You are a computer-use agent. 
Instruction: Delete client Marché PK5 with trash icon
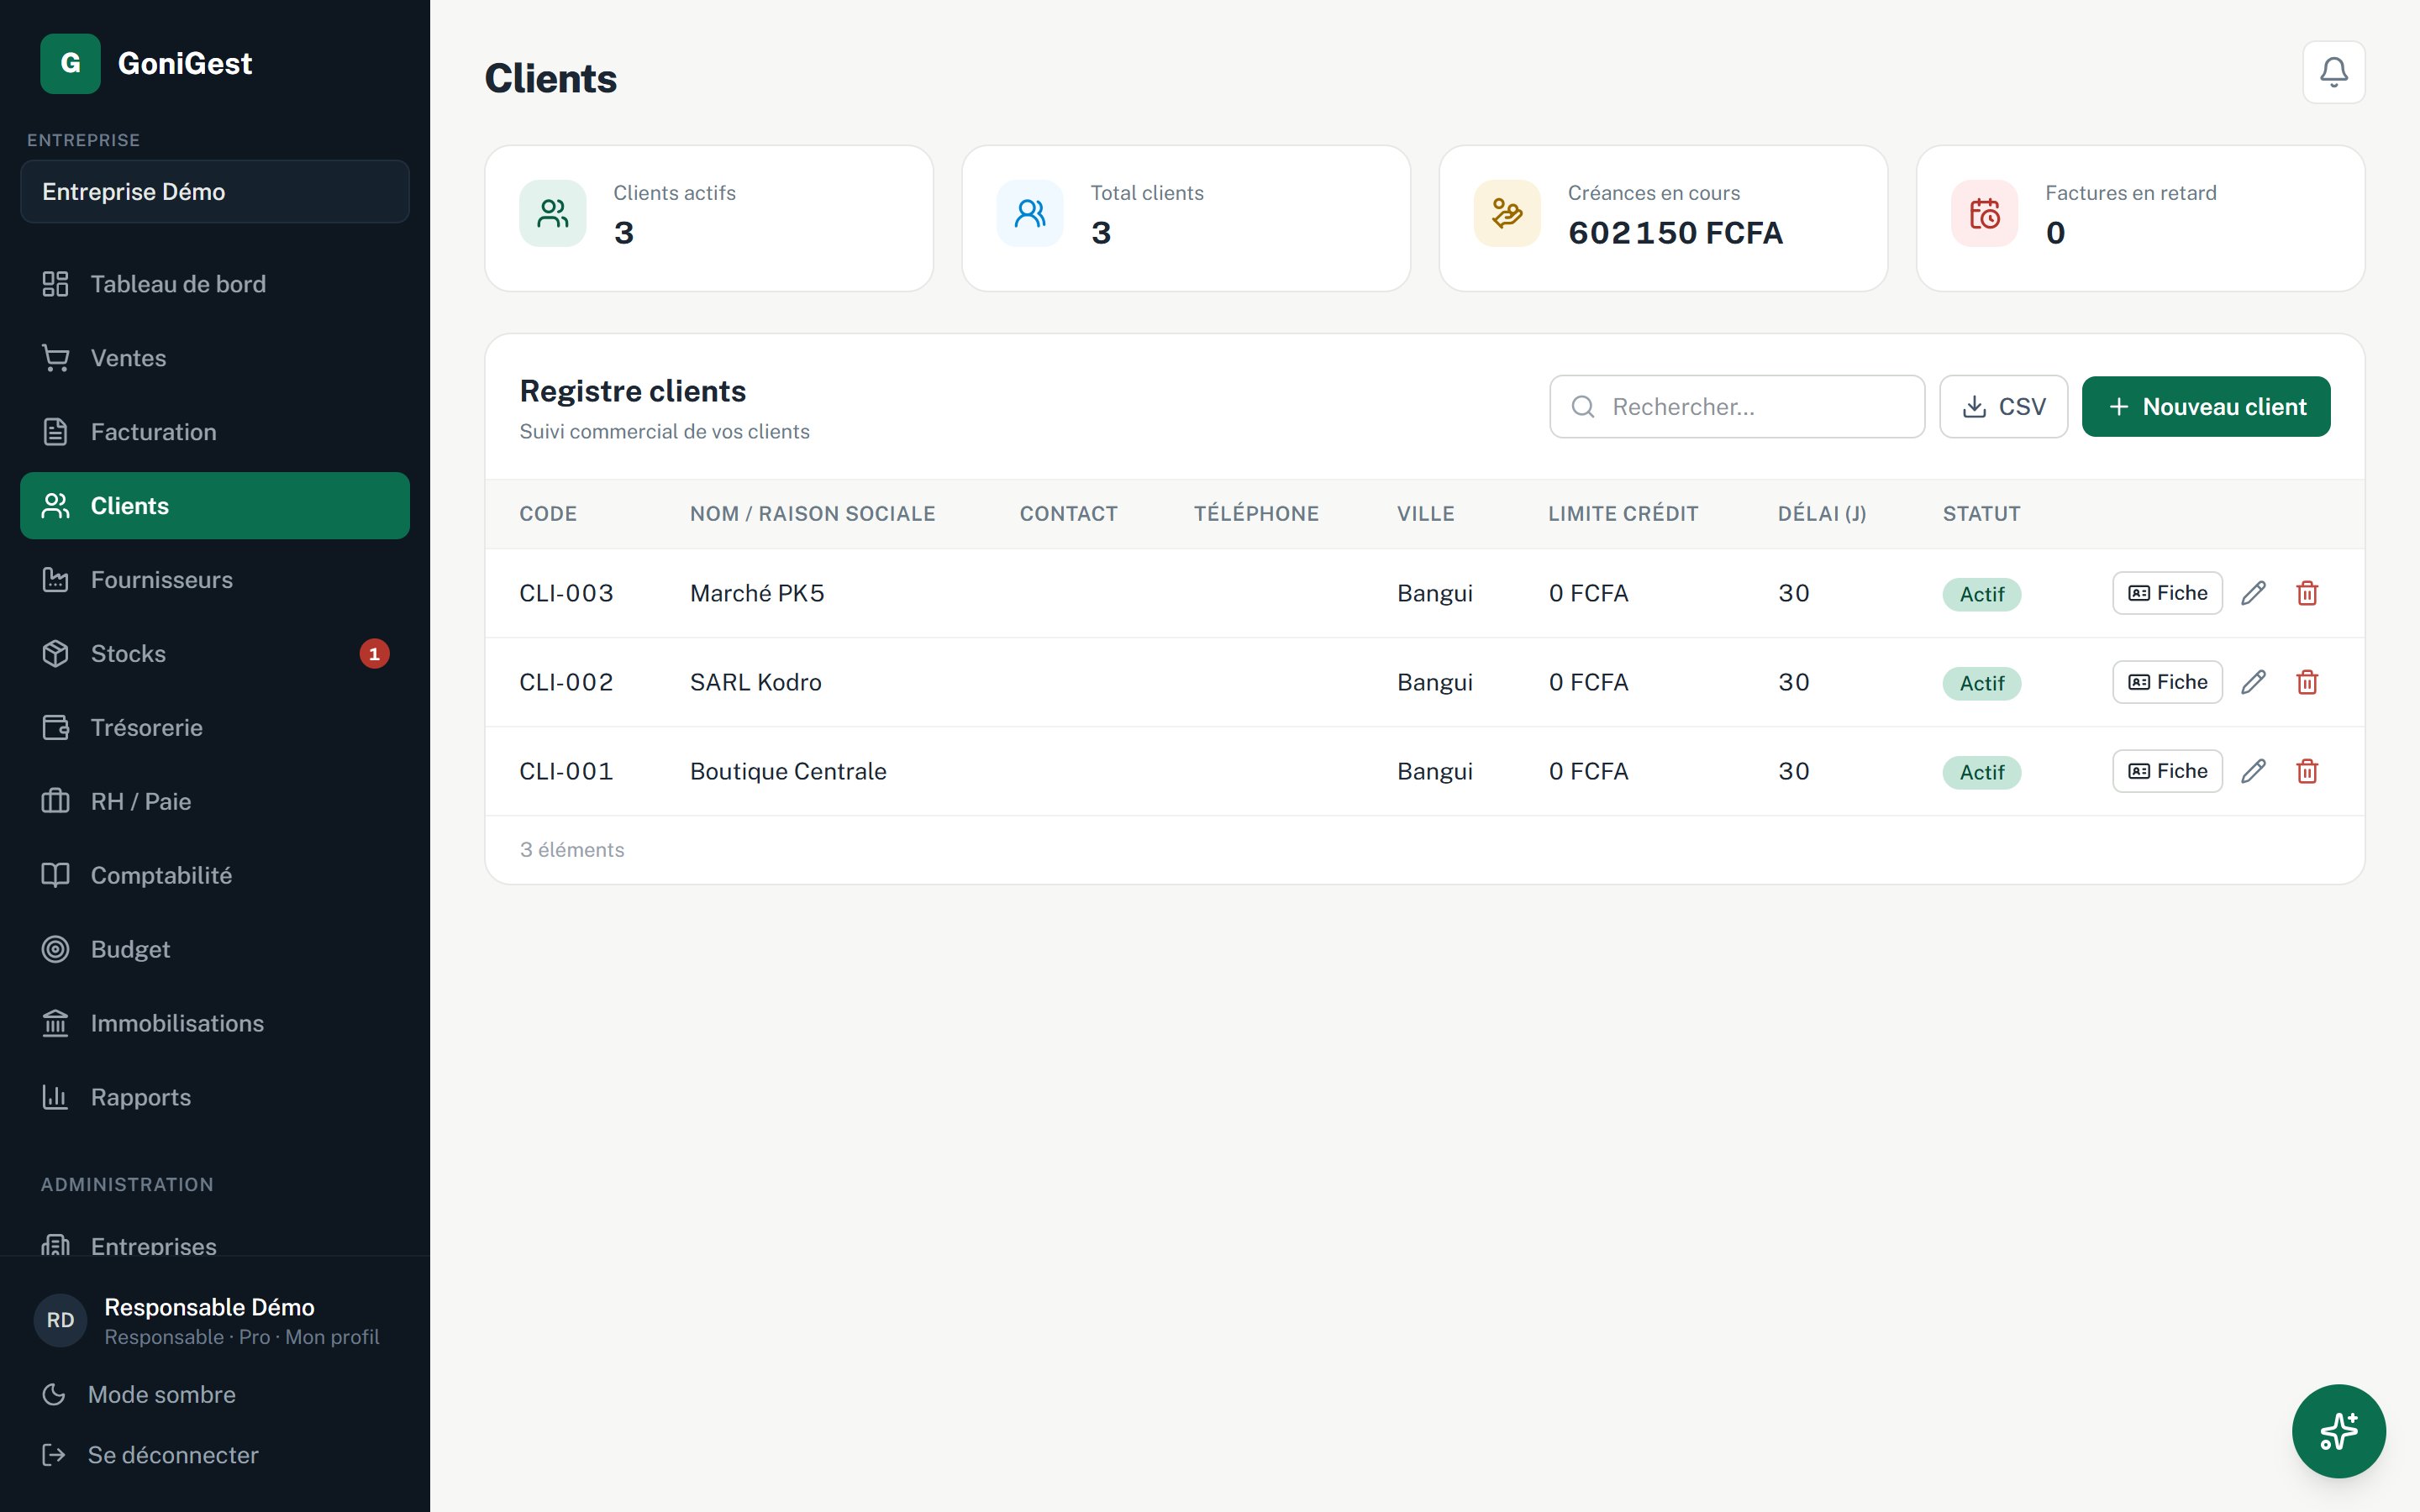point(2307,593)
